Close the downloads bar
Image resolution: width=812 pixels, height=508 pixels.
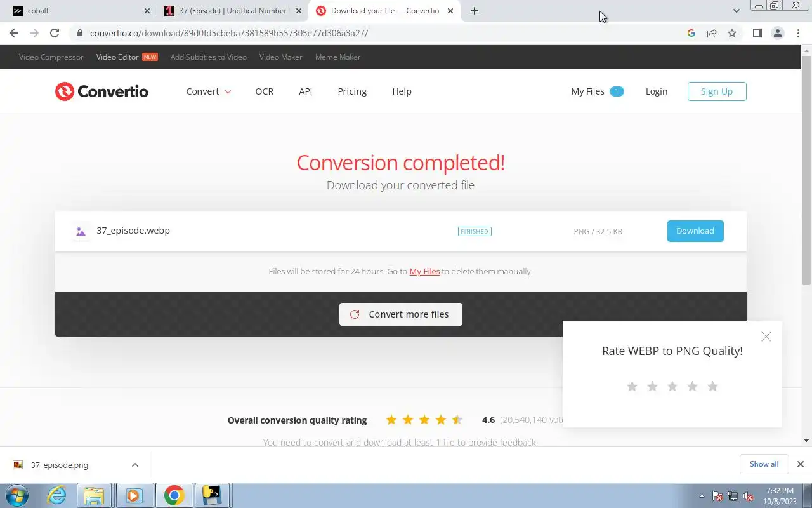pyautogui.click(x=801, y=464)
